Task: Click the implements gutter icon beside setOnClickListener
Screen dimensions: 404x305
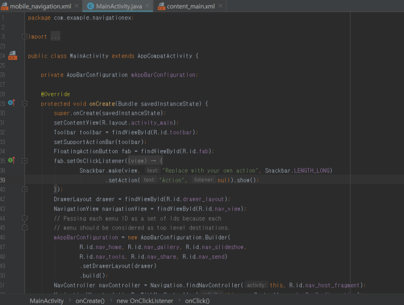Action: click(x=11, y=160)
